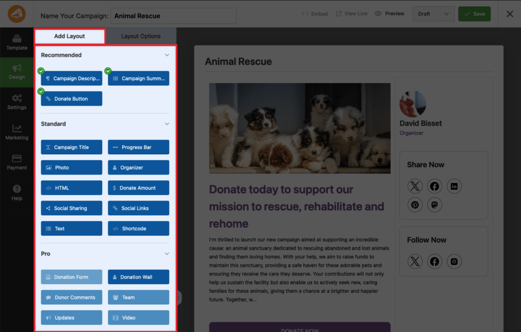Screen dimensions: 521x332
Task: Click the David Bisset name text
Action: pos(421,123)
